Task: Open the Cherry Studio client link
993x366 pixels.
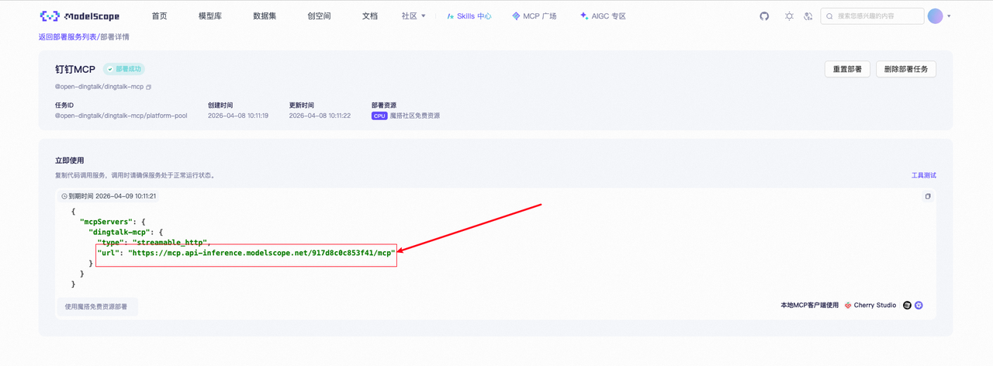Action: click(x=870, y=306)
